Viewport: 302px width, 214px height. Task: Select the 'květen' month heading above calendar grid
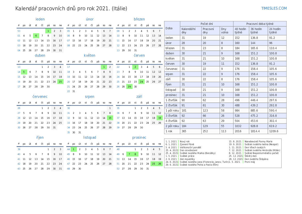point(90,55)
